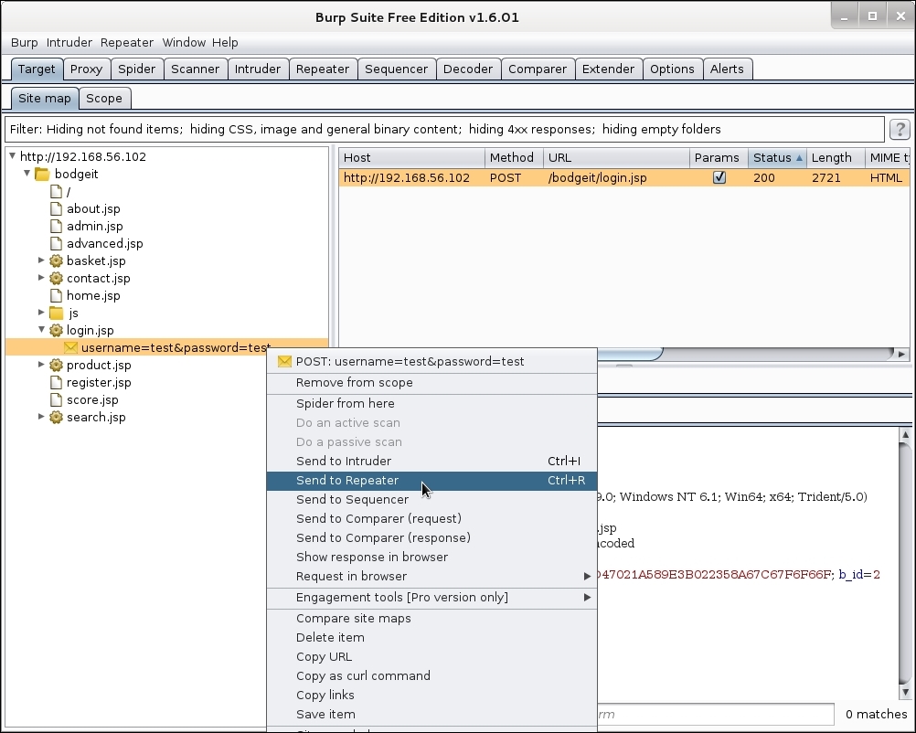Click the basket.jsp gear icon
This screenshot has height=733, width=916.
click(x=56, y=261)
